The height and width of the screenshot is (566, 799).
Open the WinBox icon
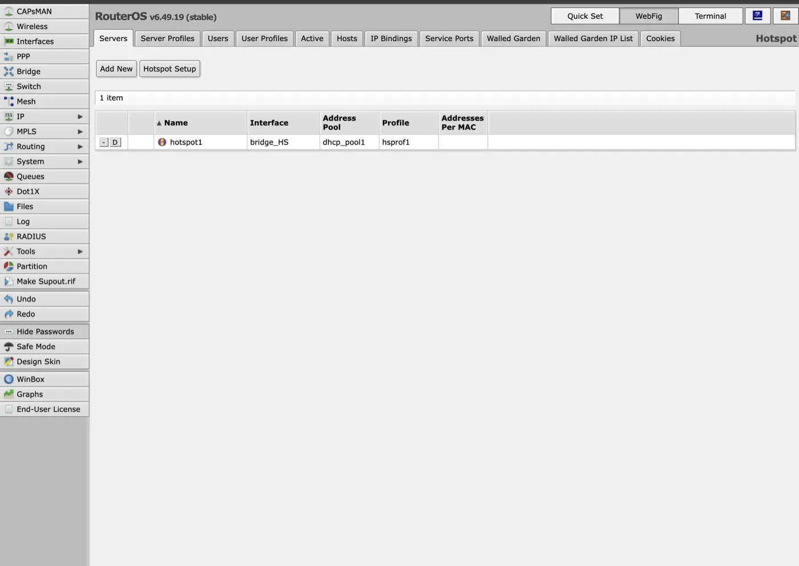point(9,379)
